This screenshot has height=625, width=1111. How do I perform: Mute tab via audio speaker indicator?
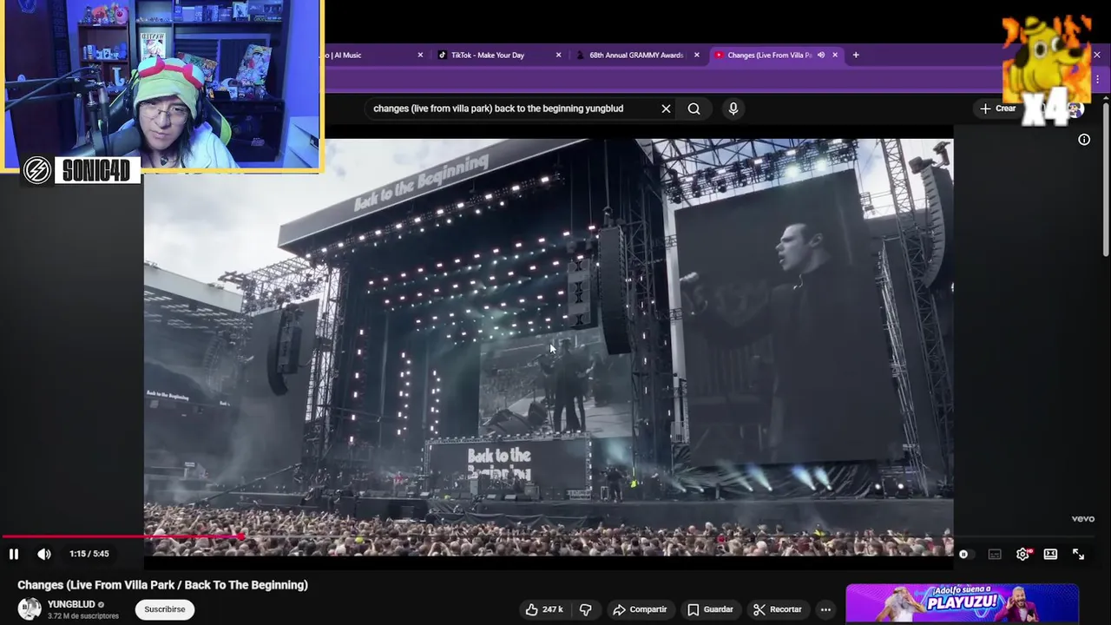click(x=820, y=55)
